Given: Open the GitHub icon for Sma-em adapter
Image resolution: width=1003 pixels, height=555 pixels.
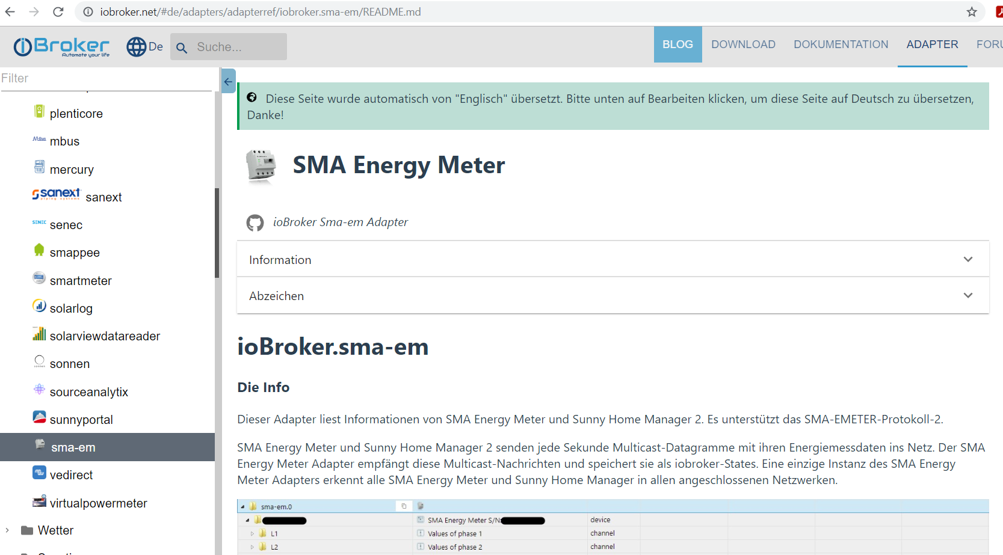Looking at the screenshot, I should pos(255,223).
